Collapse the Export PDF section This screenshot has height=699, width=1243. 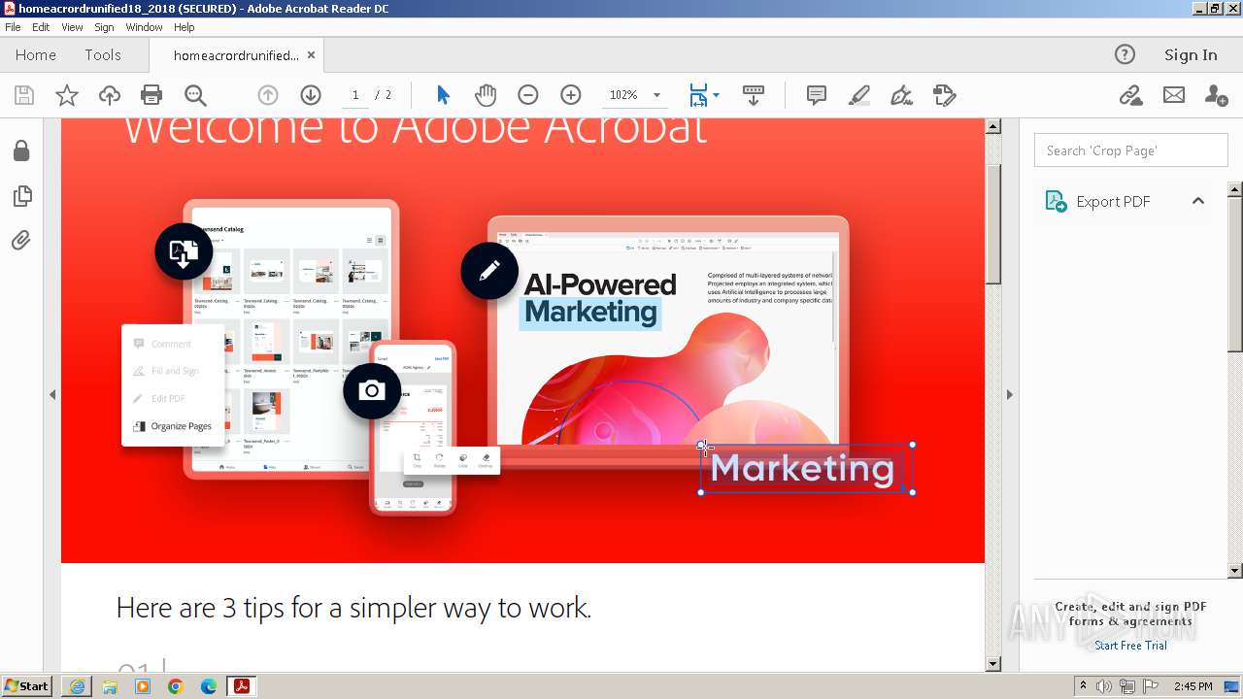[x=1198, y=201]
